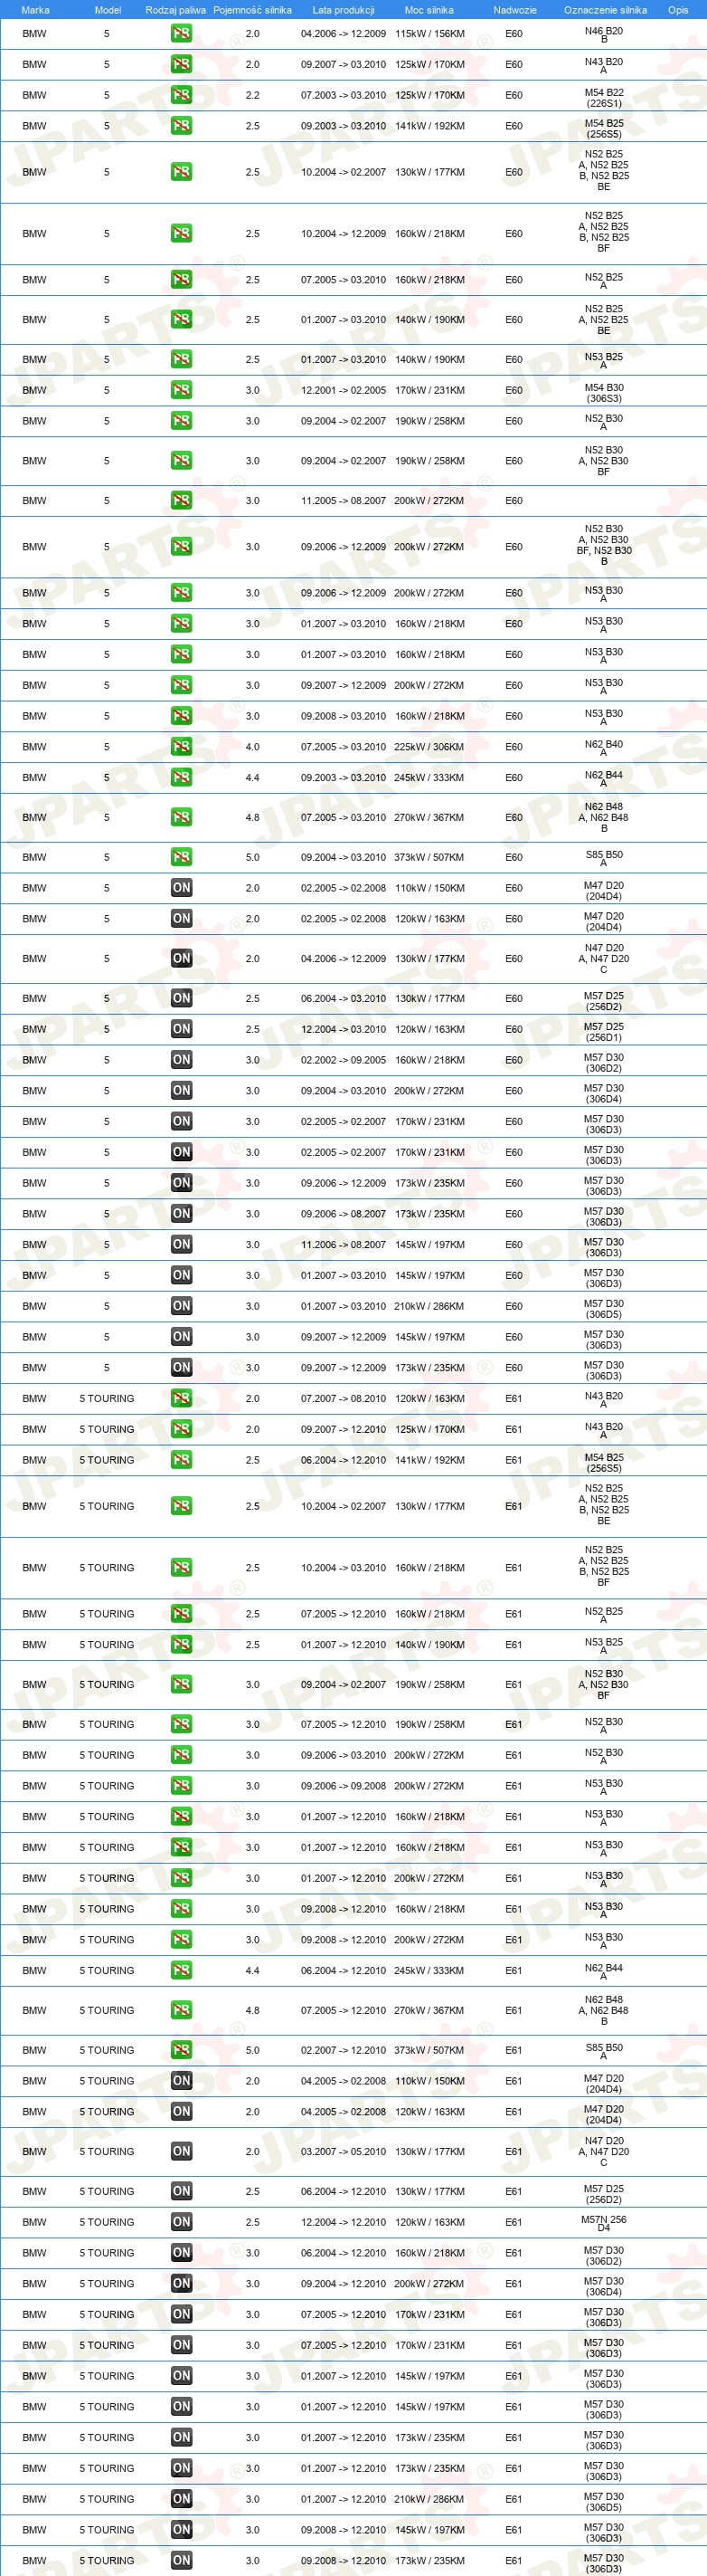
Task: Click engine code M57N 256 D4
Action: [x=604, y=2223]
